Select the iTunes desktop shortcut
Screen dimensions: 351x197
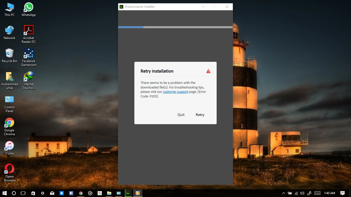point(10,148)
